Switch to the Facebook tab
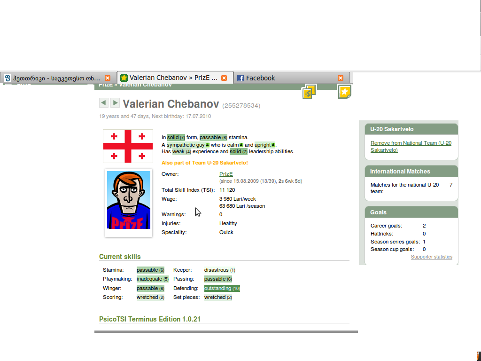This screenshot has height=361, width=481. (x=292, y=78)
